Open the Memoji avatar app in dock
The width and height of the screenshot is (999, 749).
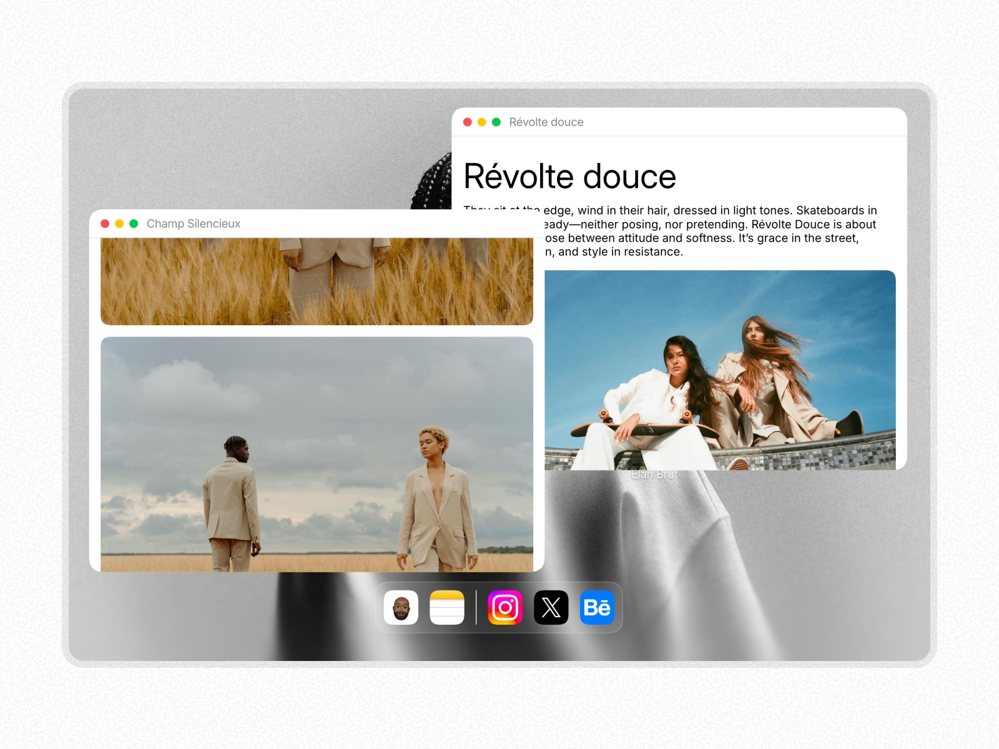point(401,607)
